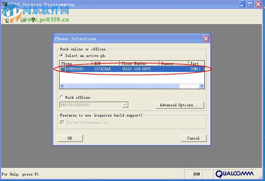265x181 pixels.
Task: Click 'For Help, press F1' status text
Action: [20, 174]
